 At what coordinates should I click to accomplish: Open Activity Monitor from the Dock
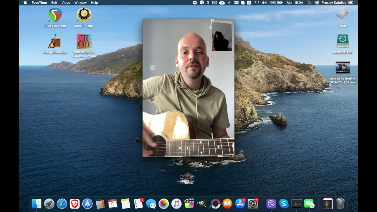click(x=297, y=203)
